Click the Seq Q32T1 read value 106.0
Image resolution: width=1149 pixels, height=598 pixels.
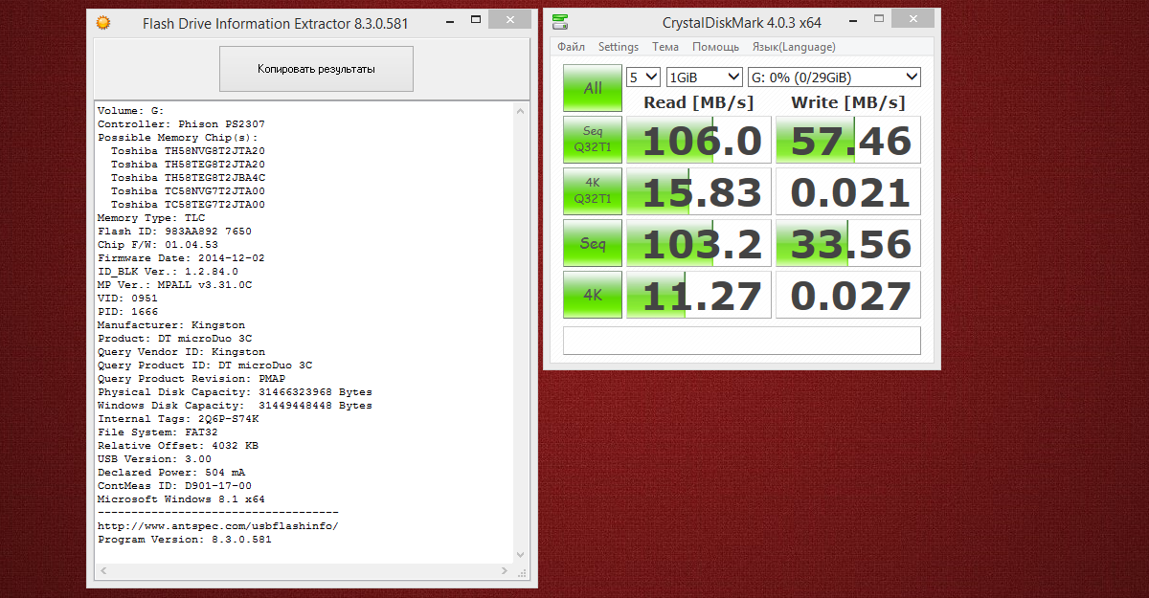(699, 141)
